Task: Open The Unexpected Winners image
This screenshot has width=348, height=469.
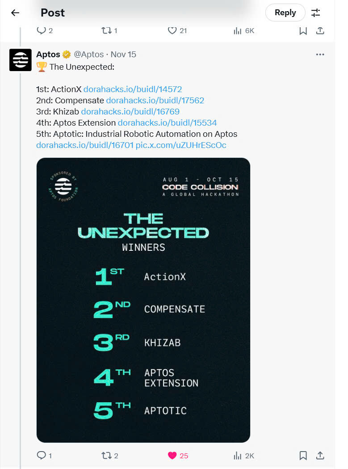Action: click(143, 300)
